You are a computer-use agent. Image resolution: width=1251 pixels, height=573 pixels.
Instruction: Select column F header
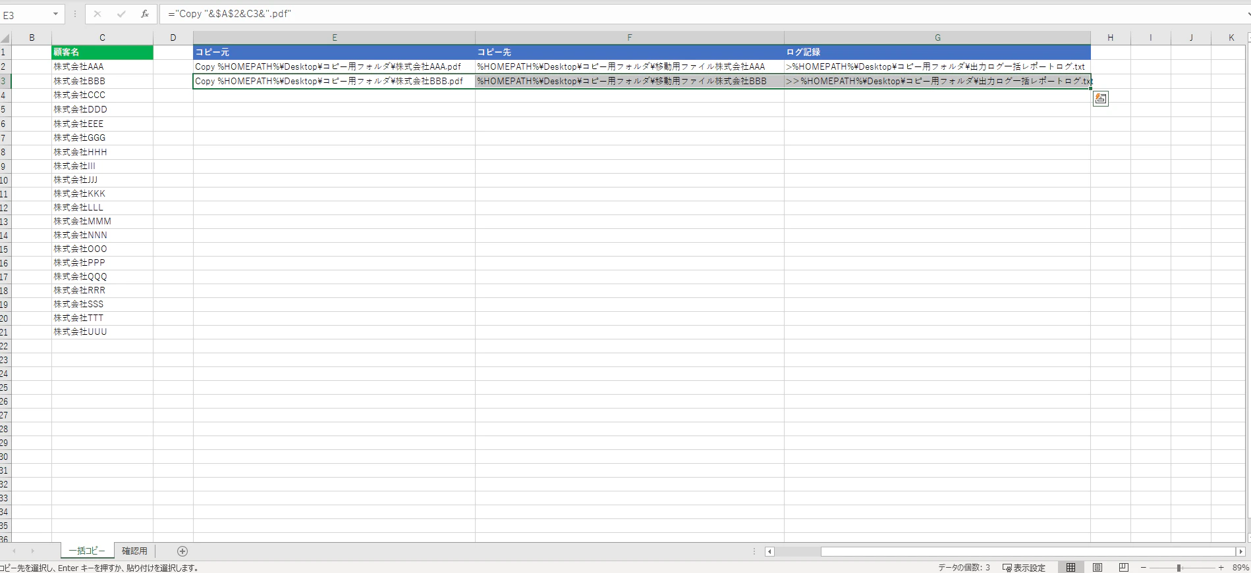click(x=630, y=38)
